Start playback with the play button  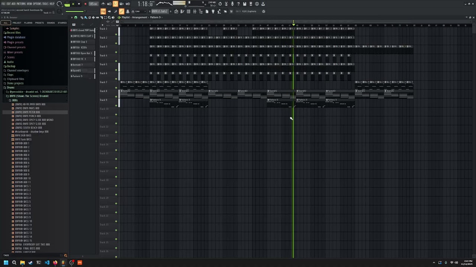pyautogui.click(x=73, y=4)
